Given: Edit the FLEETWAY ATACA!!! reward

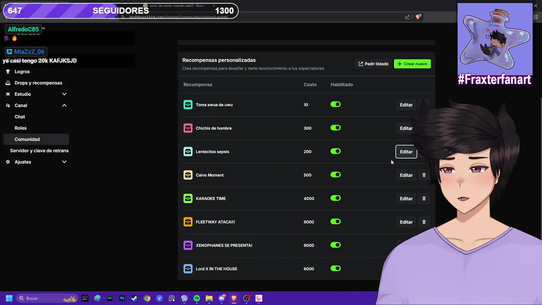Looking at the screenshot, I should pyautogui.click(x=406, y=222).
